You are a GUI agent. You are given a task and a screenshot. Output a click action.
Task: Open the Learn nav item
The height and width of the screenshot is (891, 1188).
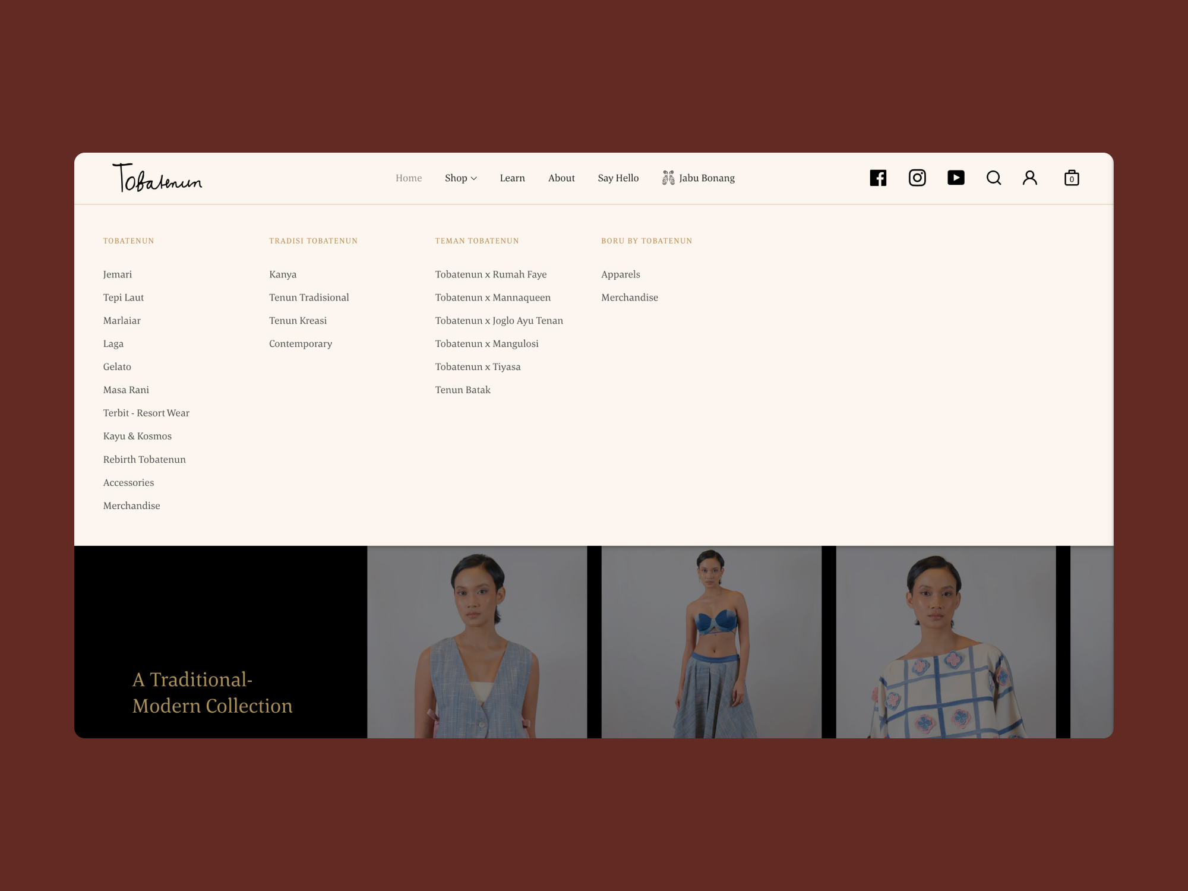point(512,178)
